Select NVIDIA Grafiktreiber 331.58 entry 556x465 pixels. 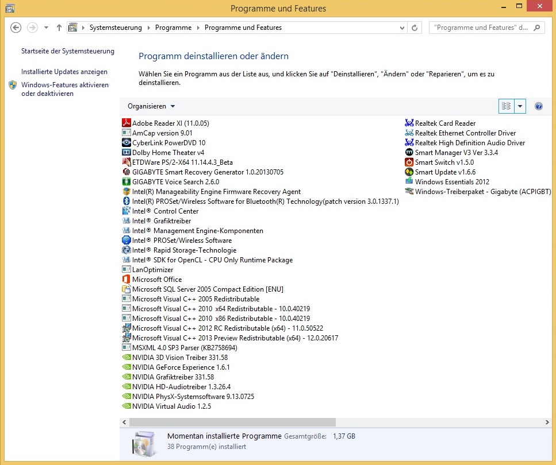(x=168, y=377)
